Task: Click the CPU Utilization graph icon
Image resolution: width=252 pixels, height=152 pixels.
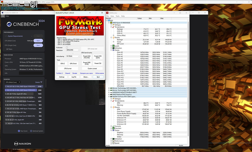Action: coord(113,48)
